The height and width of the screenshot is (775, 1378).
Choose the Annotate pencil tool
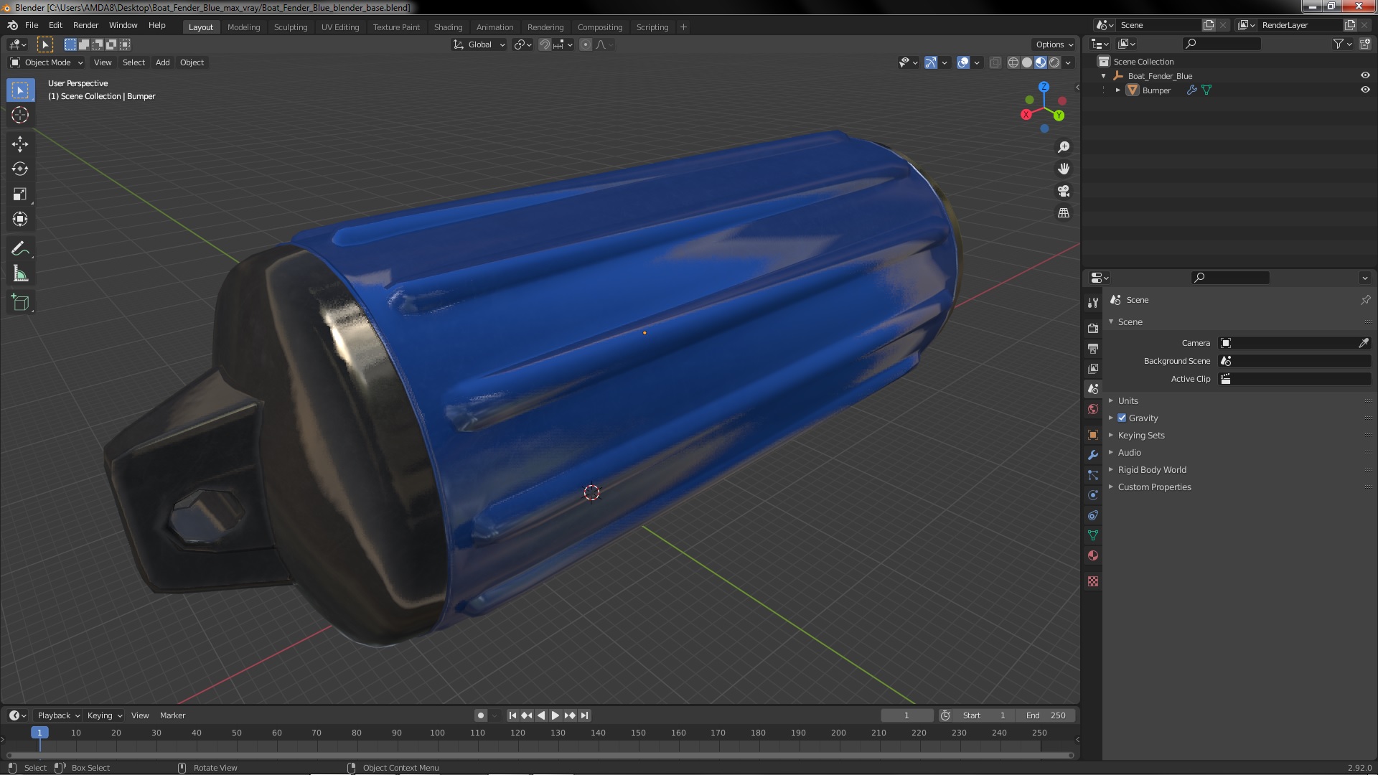(20, 248)
